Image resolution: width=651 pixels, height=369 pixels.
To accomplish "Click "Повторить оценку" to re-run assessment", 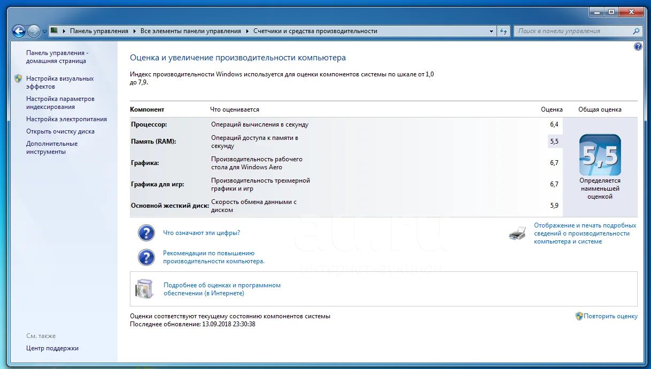I will (611, 316).
